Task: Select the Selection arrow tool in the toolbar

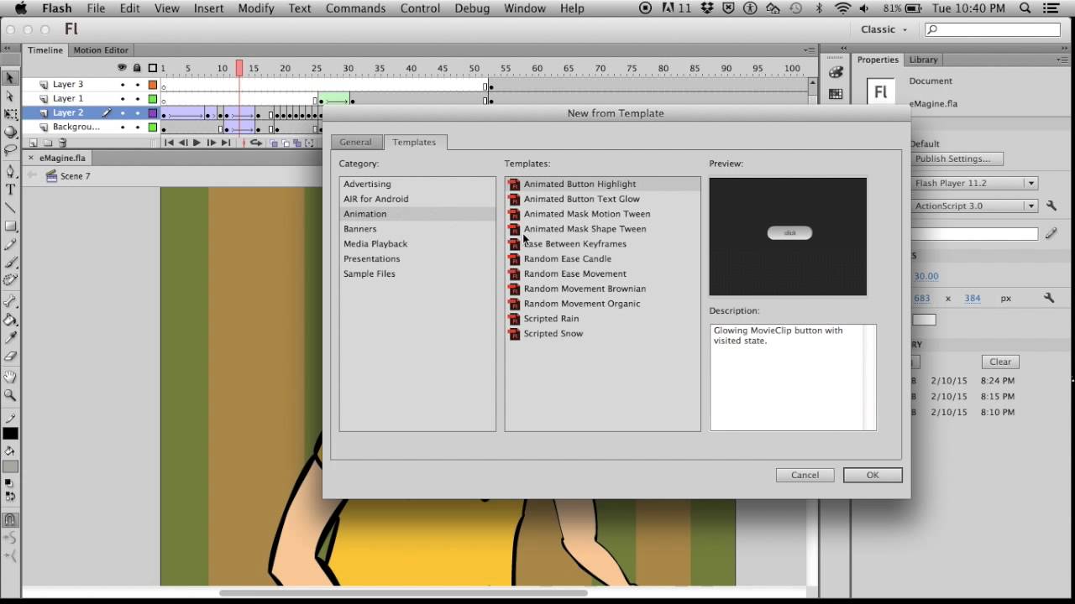Action: tap(10, 78)
